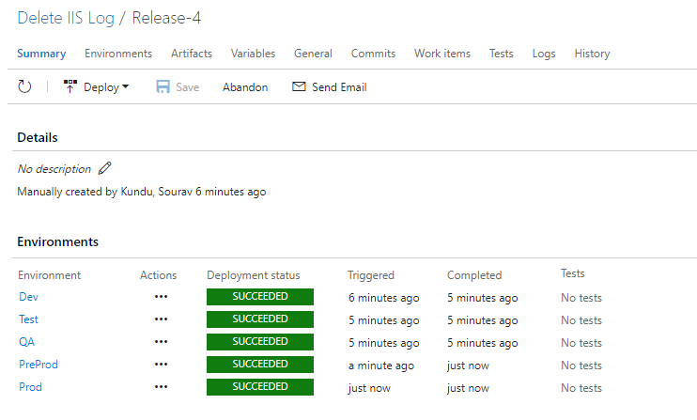This screenshot has height=420, width=697.
Task: Edit description with the pencil icon
Action: point(105,169)
